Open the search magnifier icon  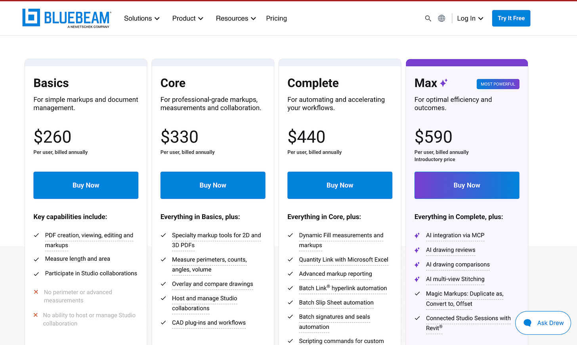coord(428,18)
